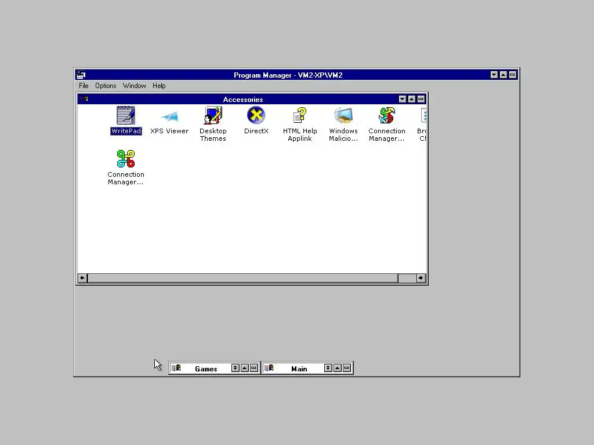594x445 pixels.
Task: Click the Accessories window maximize up-arrow button
Action: (x=412, y=99)
